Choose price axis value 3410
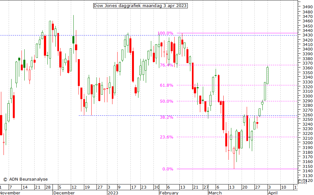The height and width of the screenshot is (195, 314). coord(307,44)
